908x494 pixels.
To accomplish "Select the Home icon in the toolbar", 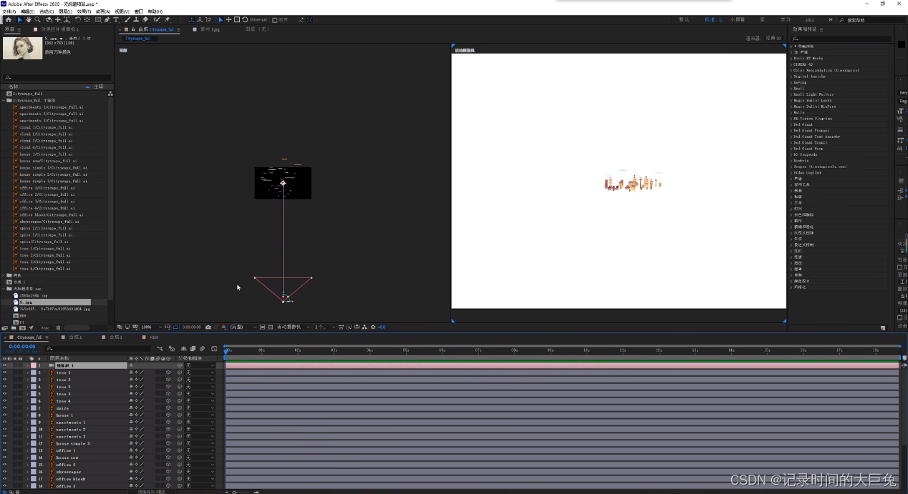I will [x=9, y=20].
